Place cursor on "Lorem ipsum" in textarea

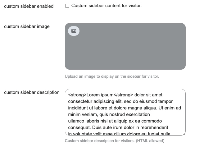pyautogui.click(x=97, y=95)
